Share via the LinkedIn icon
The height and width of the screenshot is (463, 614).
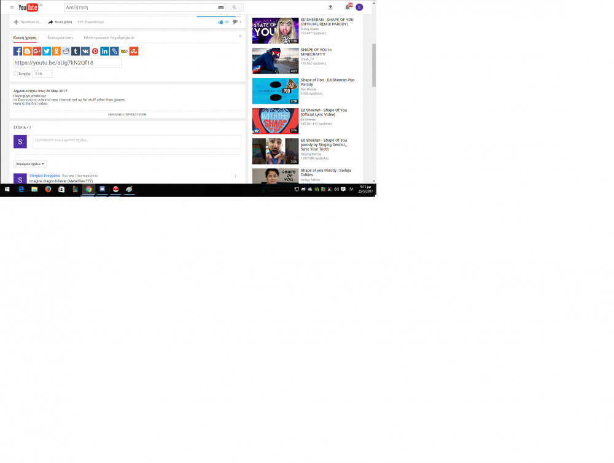coord(104,52)
